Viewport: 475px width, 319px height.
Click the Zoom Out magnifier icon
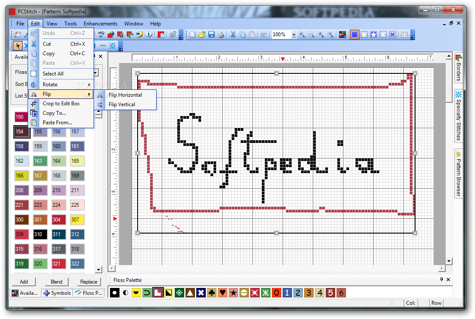[x=311, y=35]
